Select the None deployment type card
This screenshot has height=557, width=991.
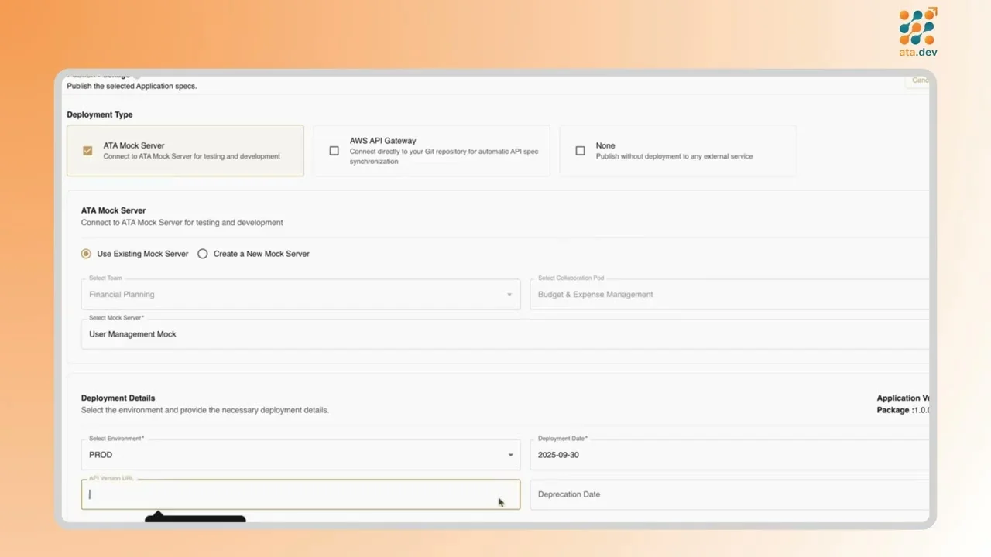click(677, 151)
